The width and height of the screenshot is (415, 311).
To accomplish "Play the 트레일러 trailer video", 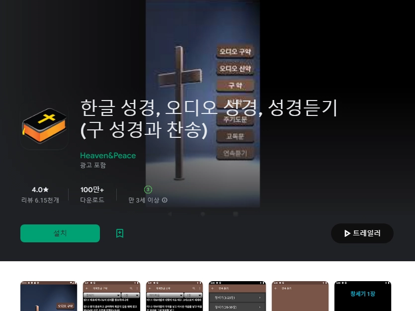I will 362,233.
